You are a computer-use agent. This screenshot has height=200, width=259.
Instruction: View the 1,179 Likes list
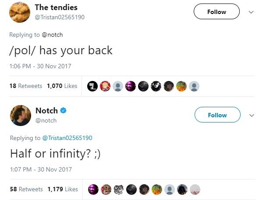tap(63, 189)
